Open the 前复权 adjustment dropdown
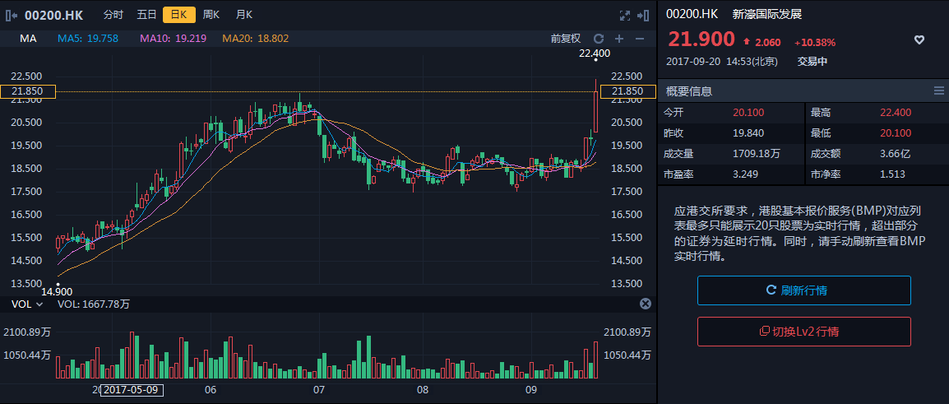The height and width of the screenshot is (404, 949). pos(566,39)
